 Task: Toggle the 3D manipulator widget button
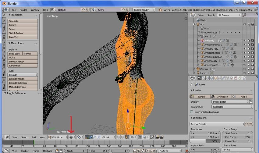click(87, 137)
